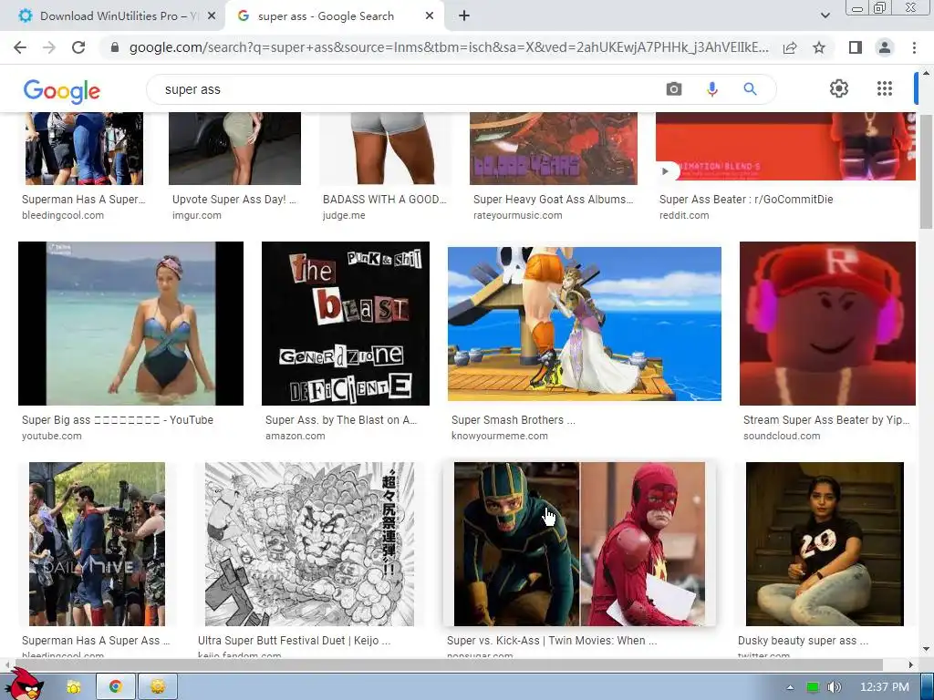Open the red Roblox character image
Image resolution: width=934 pixels, height=700 pixels.
click(x=827, y=324)
